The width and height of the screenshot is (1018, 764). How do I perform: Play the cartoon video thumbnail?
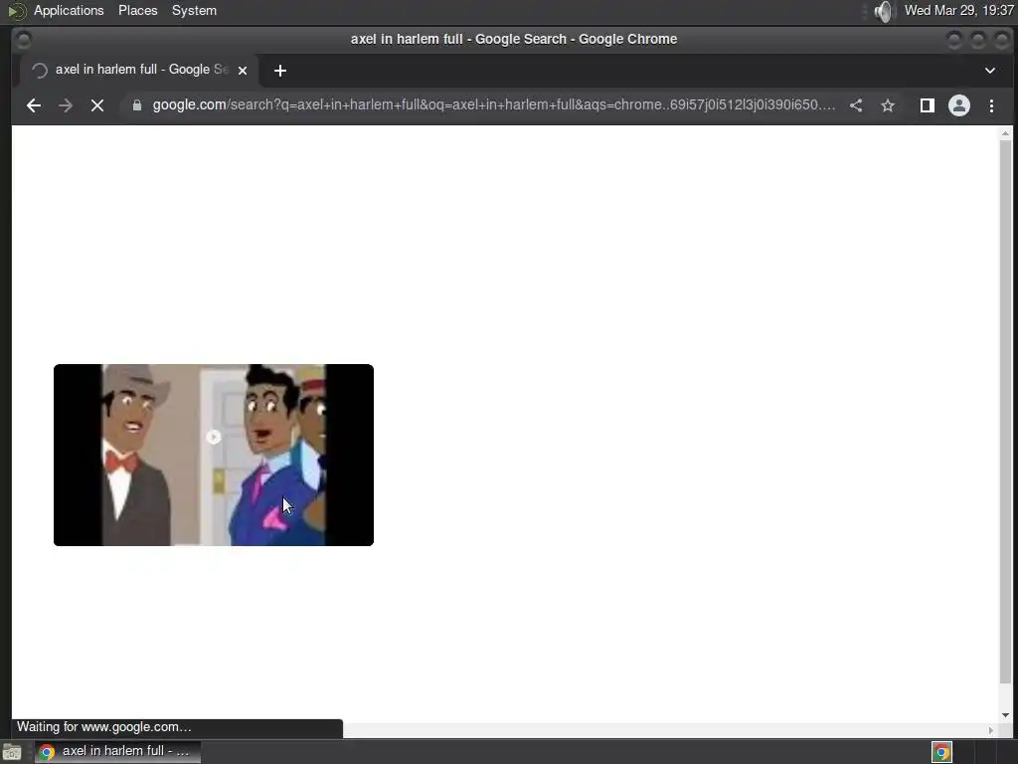[214, 455]
